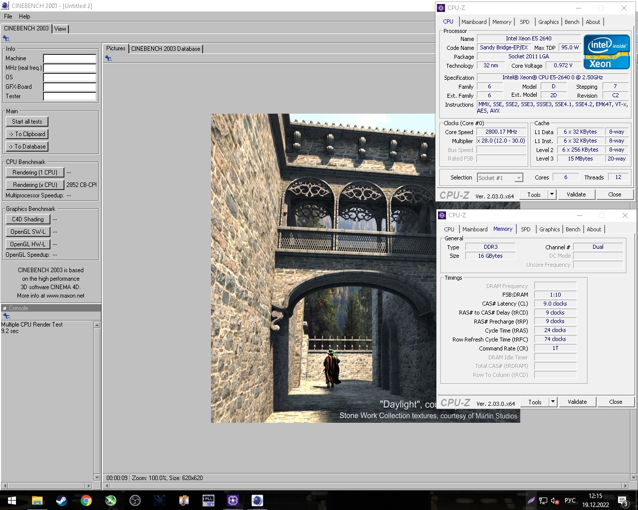Open Mainboard tab in upper CPU-Z window

coord(474,22)
